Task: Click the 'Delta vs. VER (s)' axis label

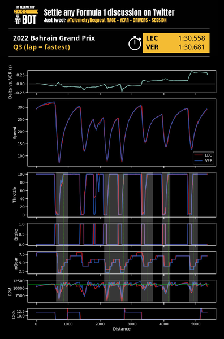Action: click(x=10, y=82)
